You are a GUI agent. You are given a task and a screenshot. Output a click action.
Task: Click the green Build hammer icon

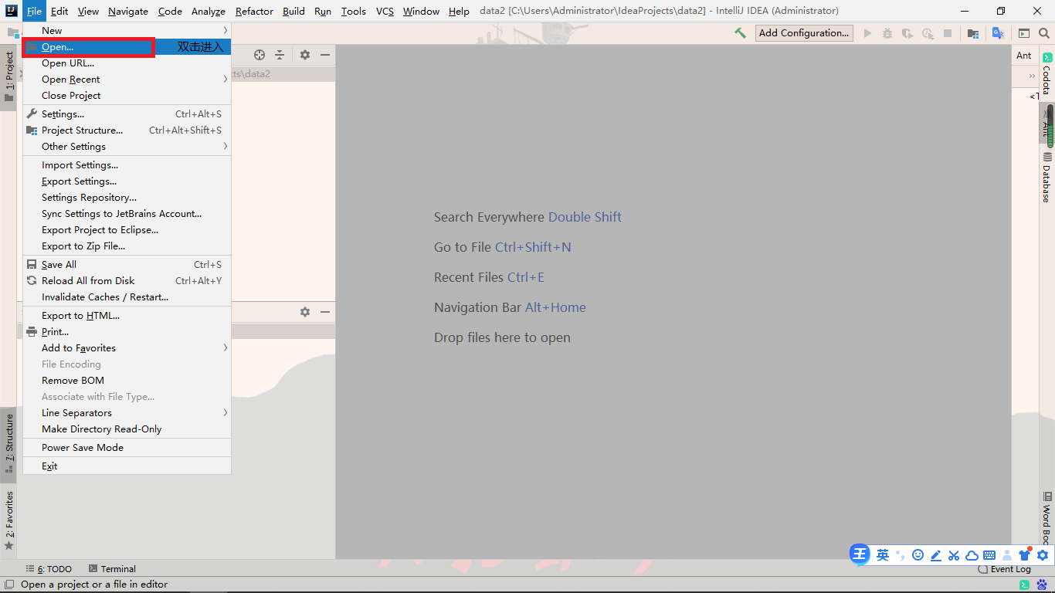point(740,33)
